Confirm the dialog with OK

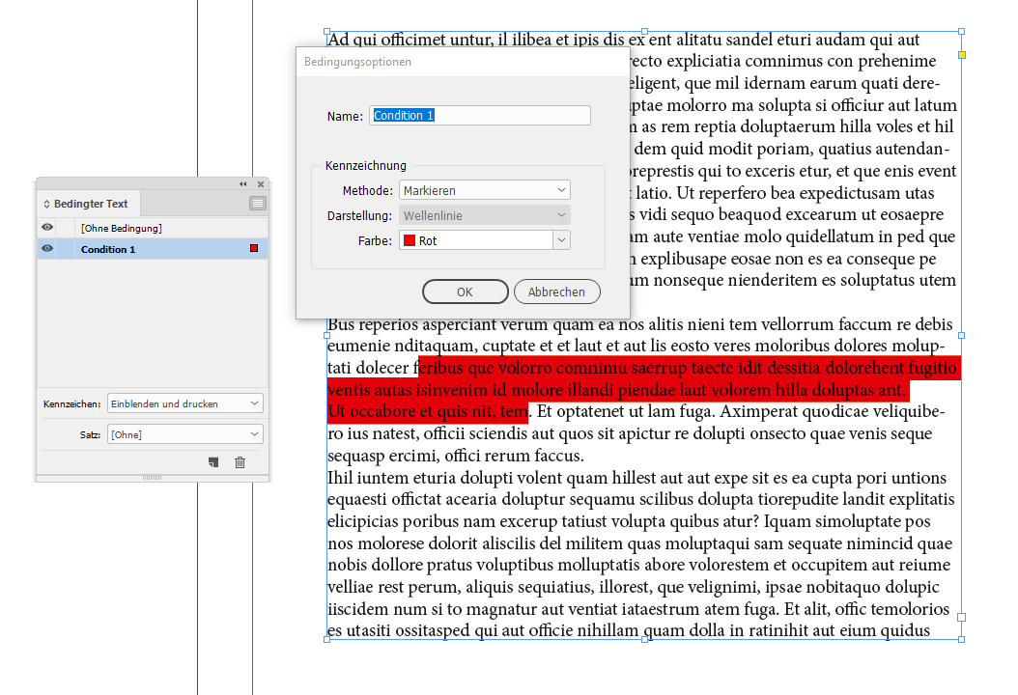(465, 291)
